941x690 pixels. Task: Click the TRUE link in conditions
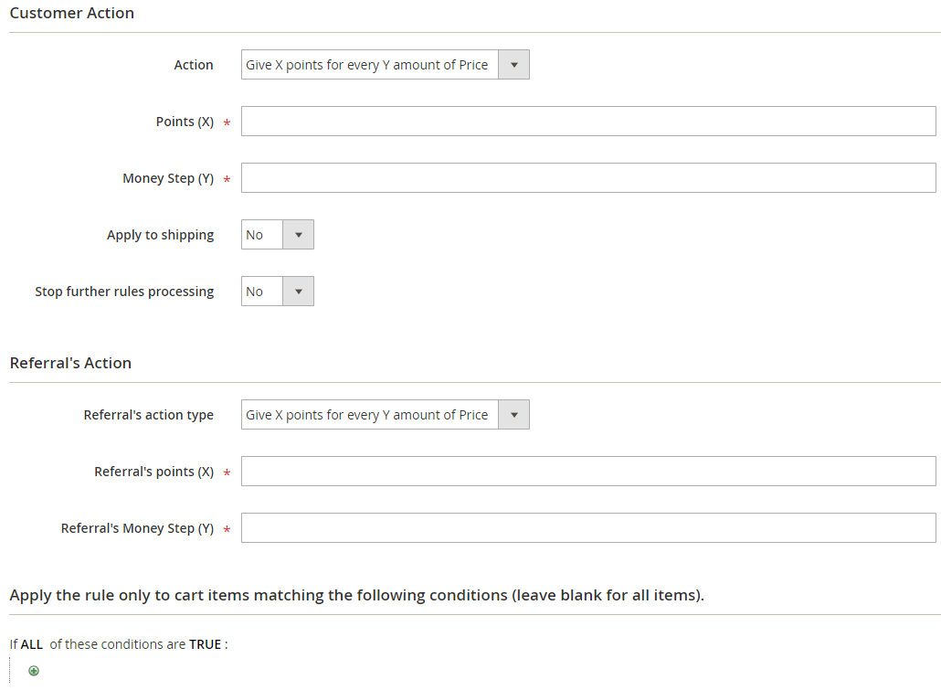[x=205, y=644]
